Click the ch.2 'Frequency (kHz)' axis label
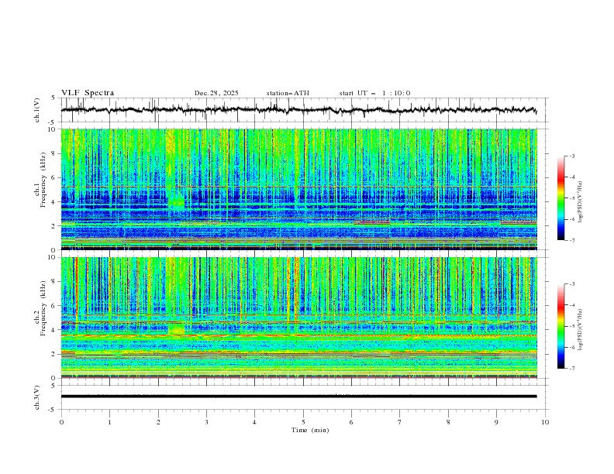Screen dimensions: 614x474 (x=43, y=307)
